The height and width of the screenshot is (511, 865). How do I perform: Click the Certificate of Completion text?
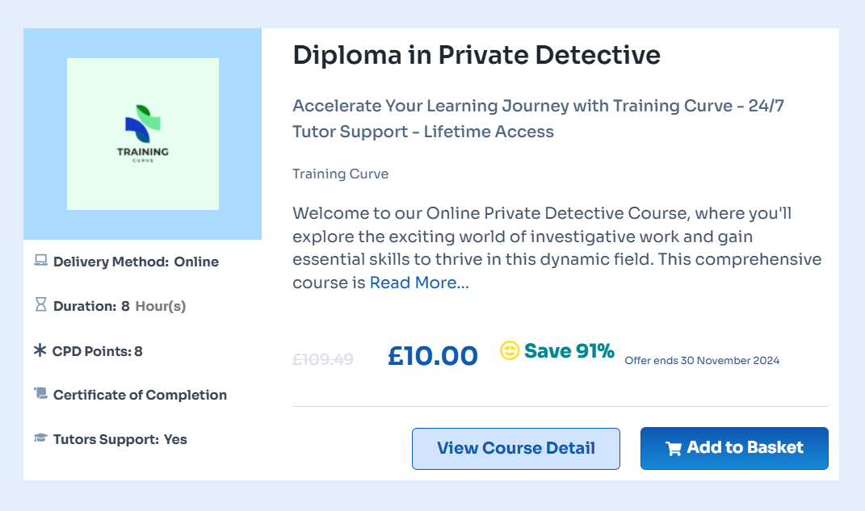[x=140, y=396]
